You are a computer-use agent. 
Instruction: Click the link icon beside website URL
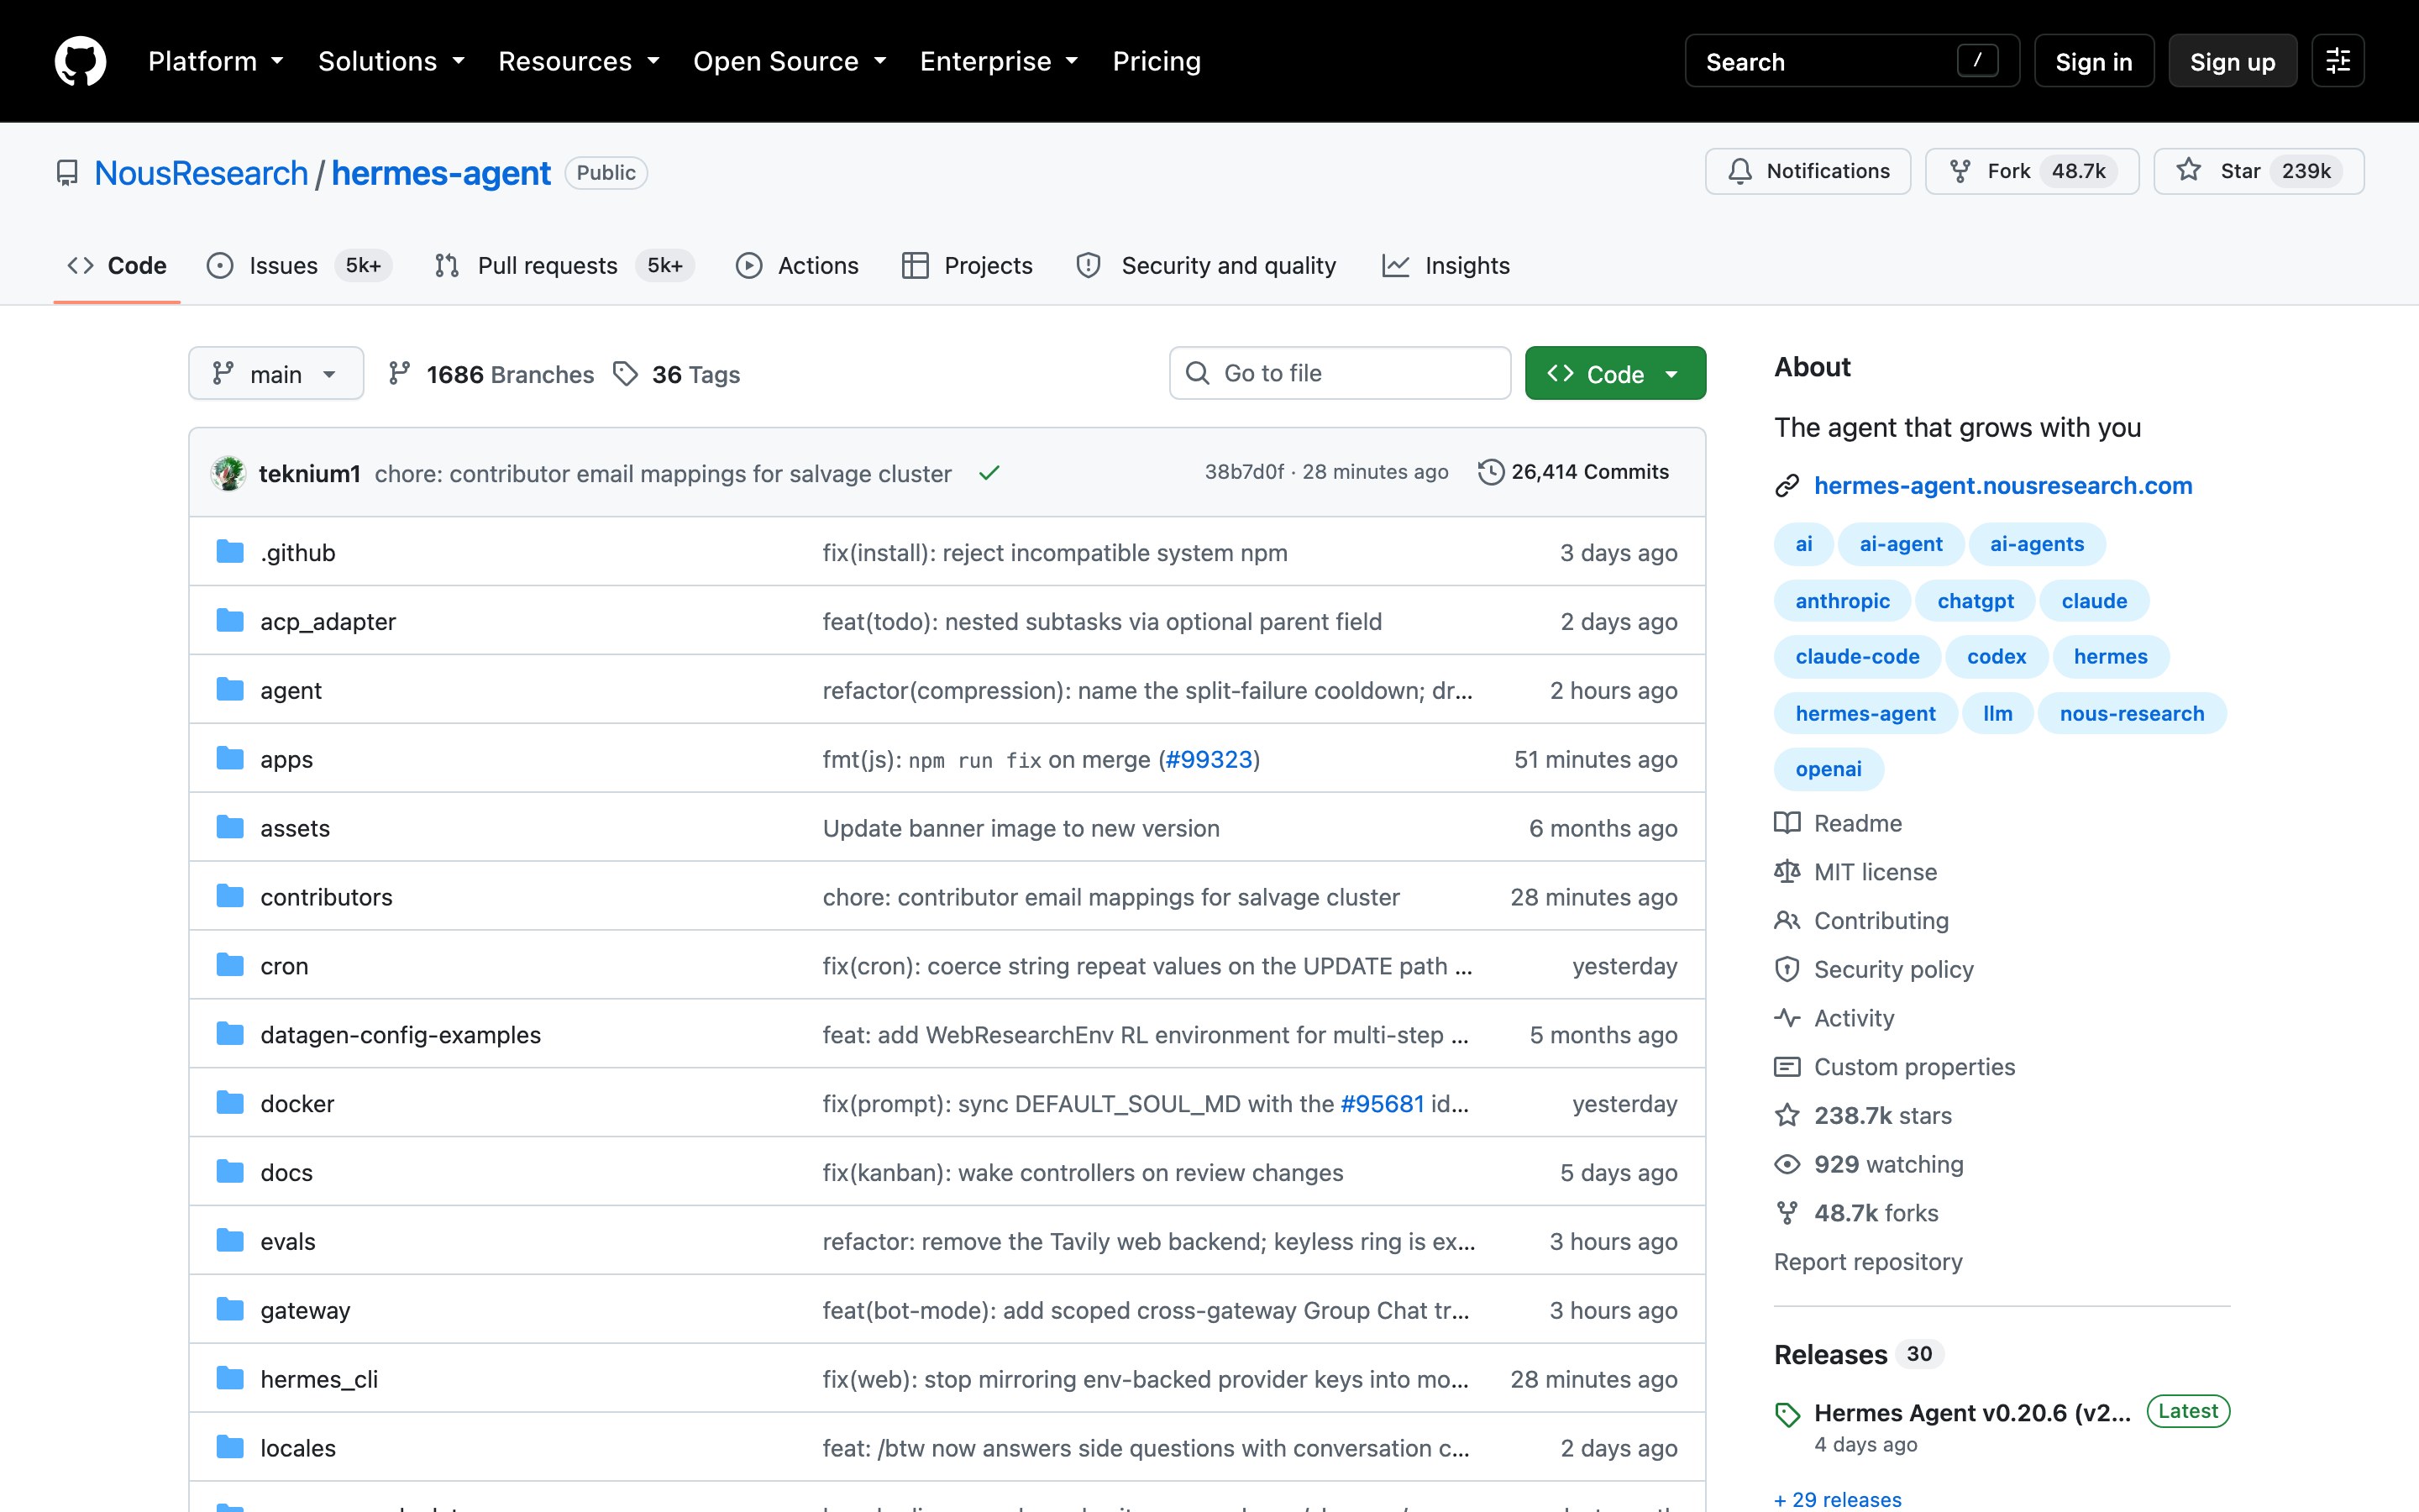(1787, 486)
